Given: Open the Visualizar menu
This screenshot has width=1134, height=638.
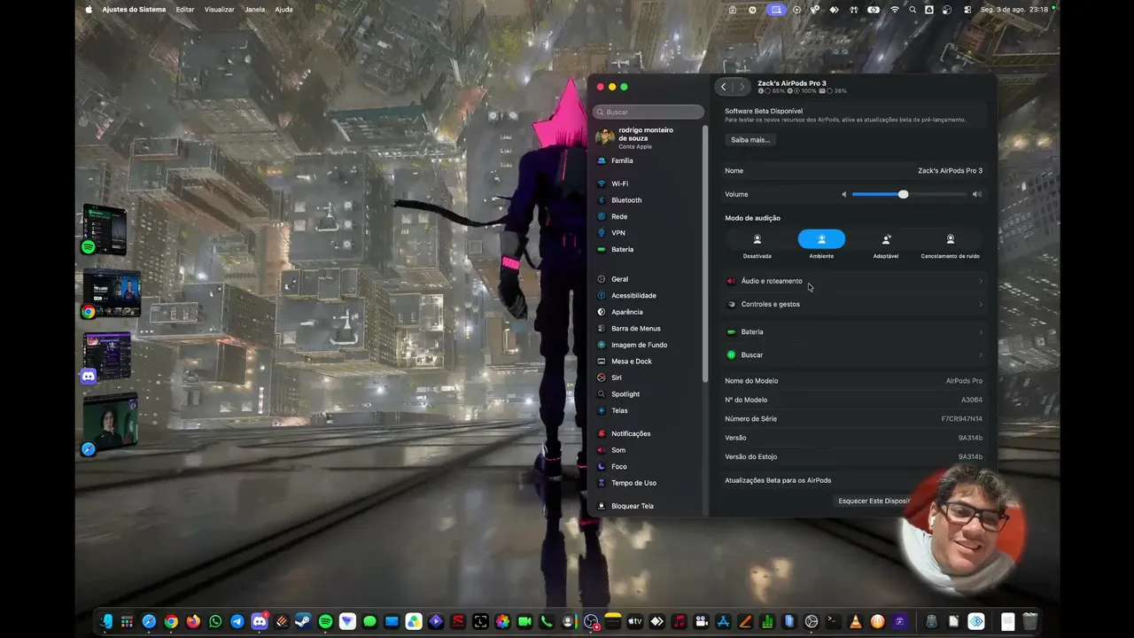Looking at the screenshot, I should pos(220,10).
